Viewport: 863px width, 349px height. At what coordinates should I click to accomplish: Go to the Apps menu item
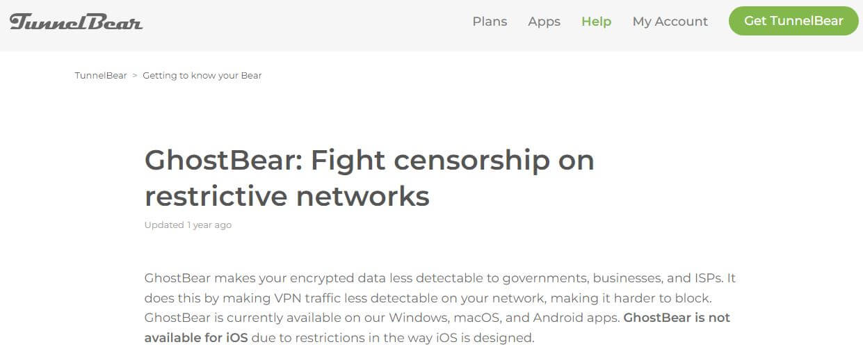pos(544,22)
